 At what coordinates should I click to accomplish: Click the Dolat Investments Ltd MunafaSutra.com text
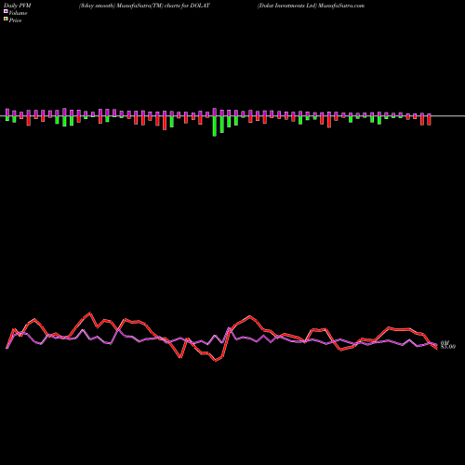[x=311, y=6]
